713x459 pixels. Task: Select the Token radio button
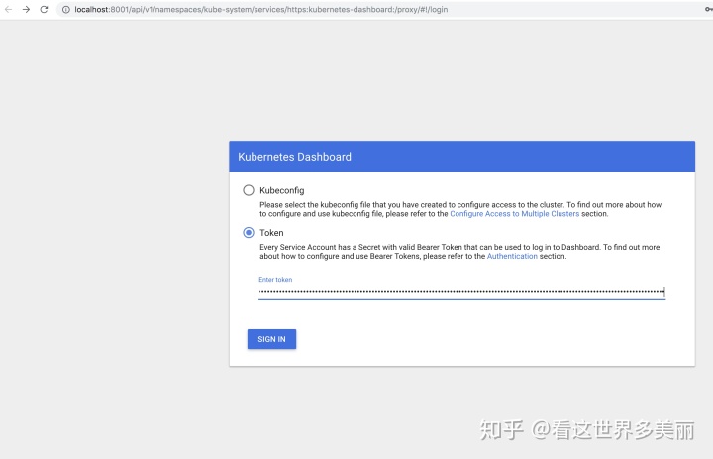249,233
